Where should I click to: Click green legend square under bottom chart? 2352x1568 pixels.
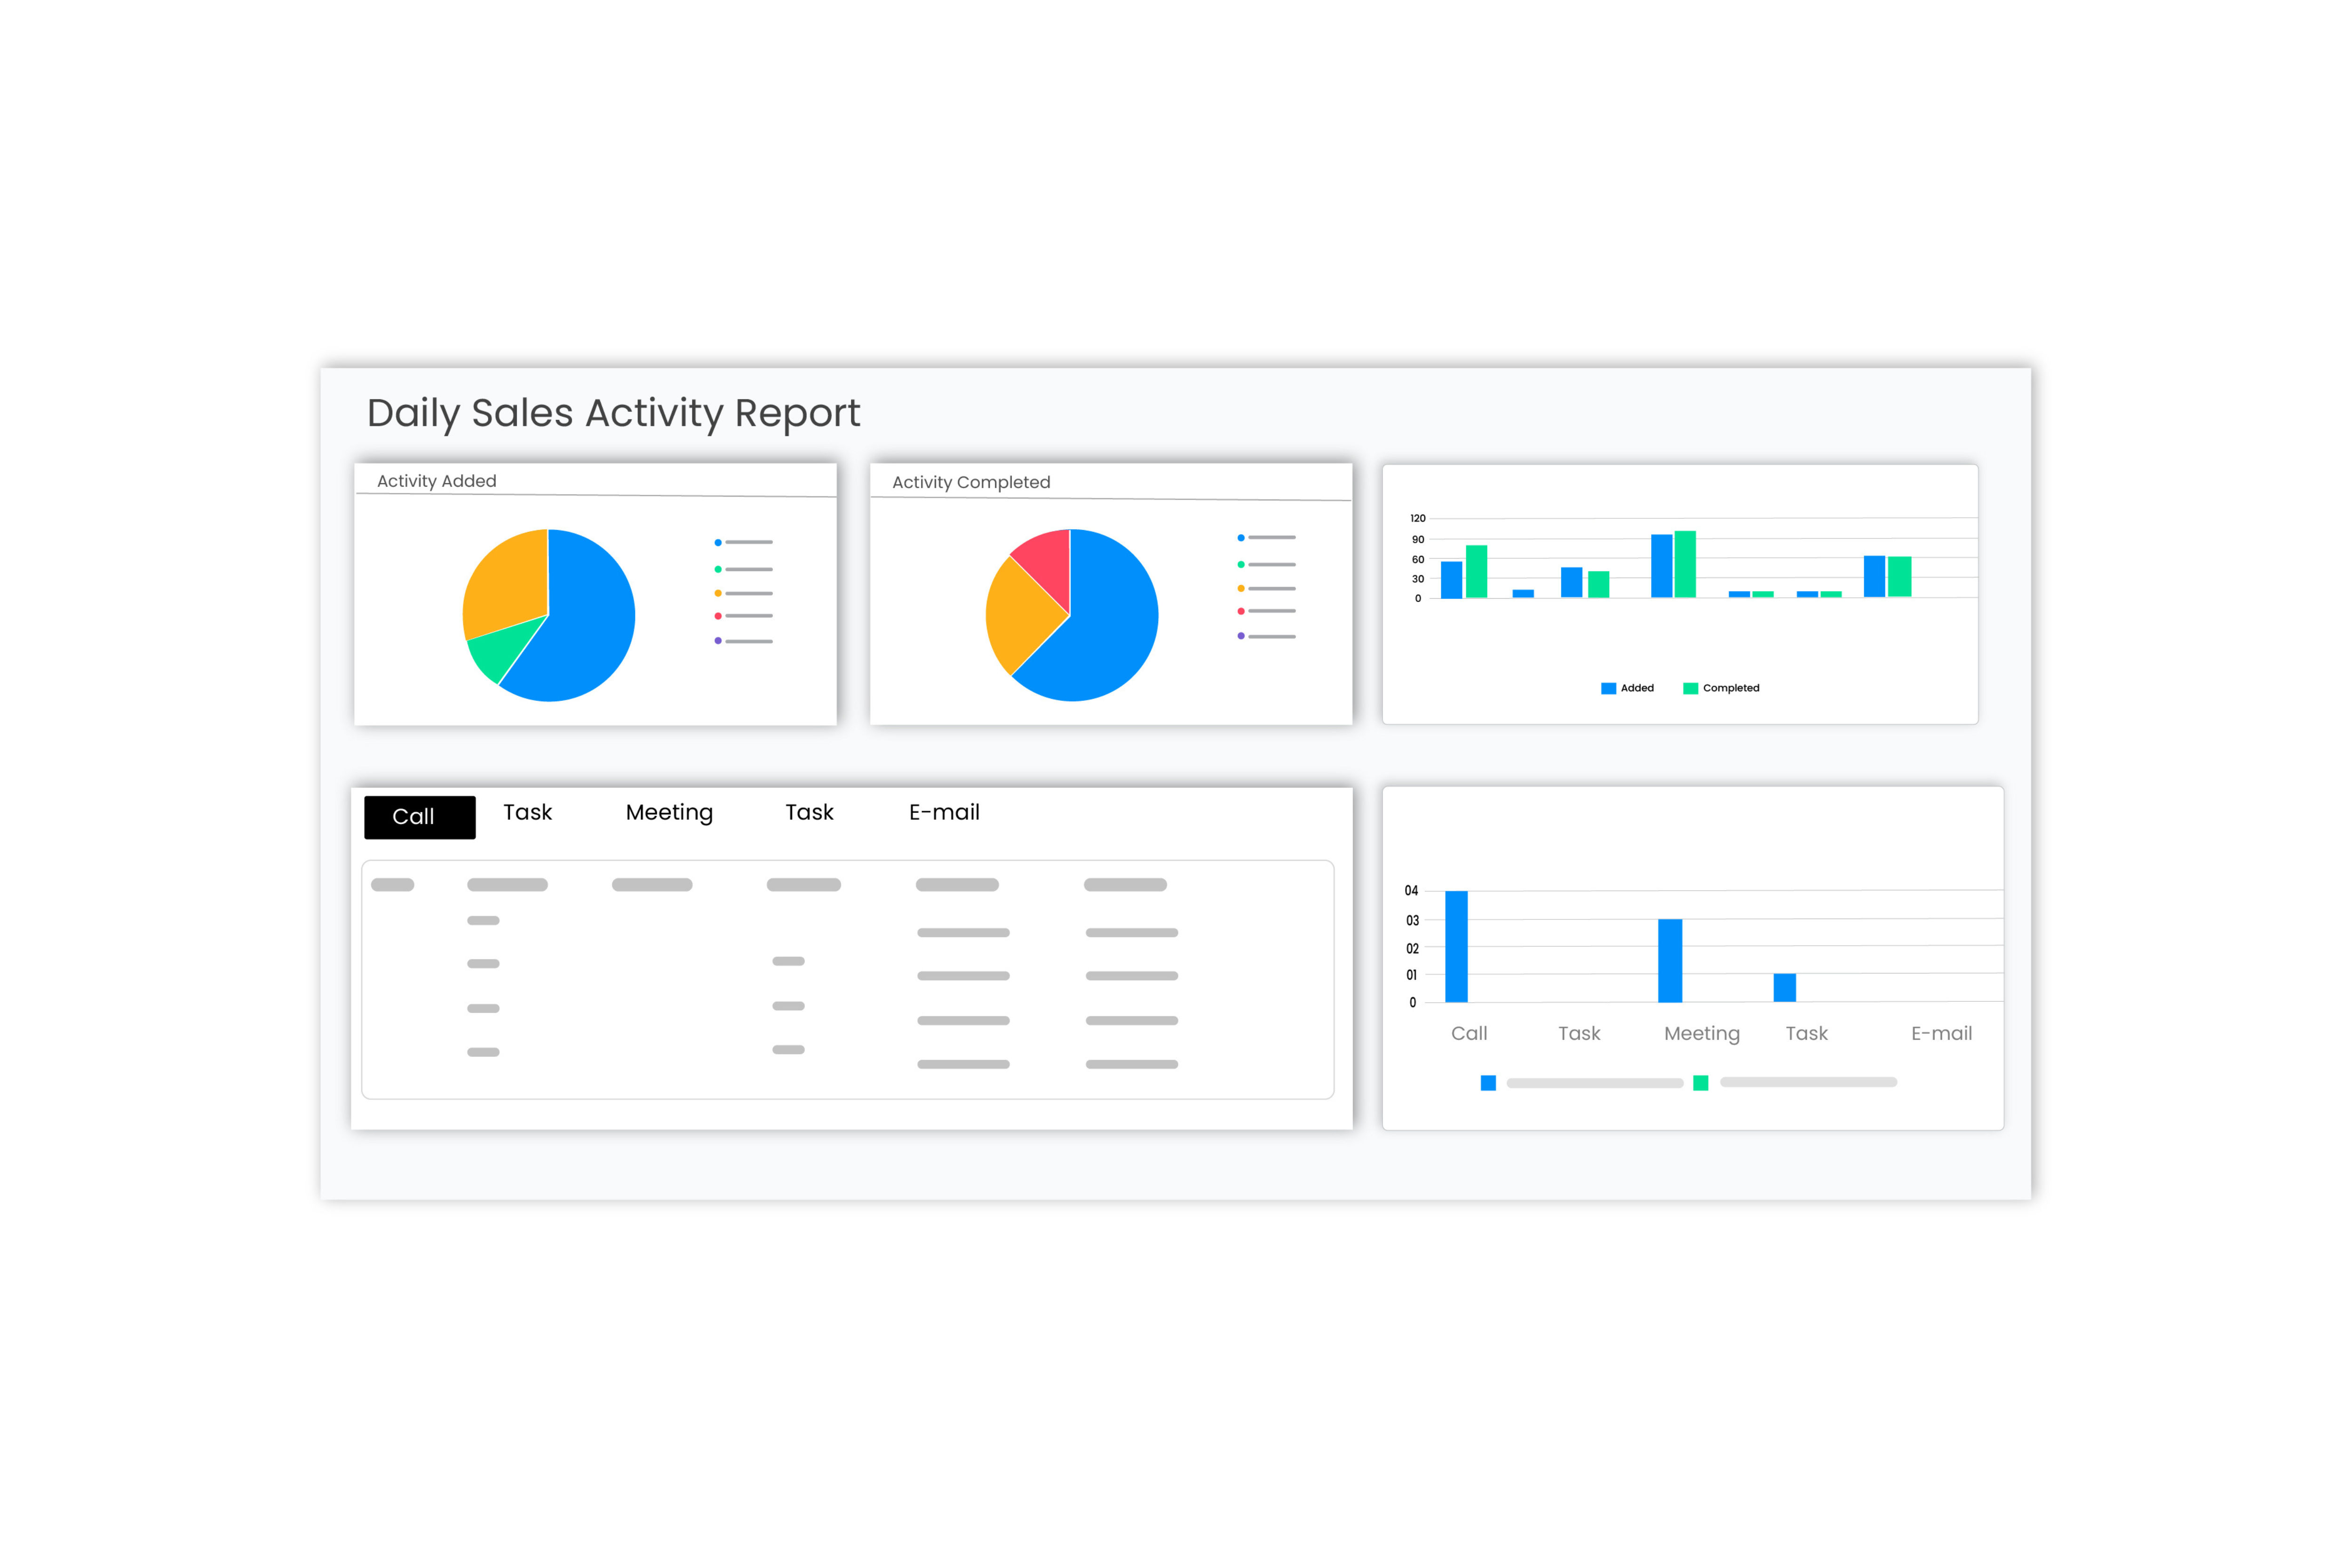(1700, 1083)
